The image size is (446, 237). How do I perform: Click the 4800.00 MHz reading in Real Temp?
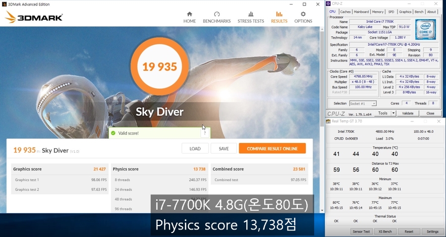[x=385, y=132]
